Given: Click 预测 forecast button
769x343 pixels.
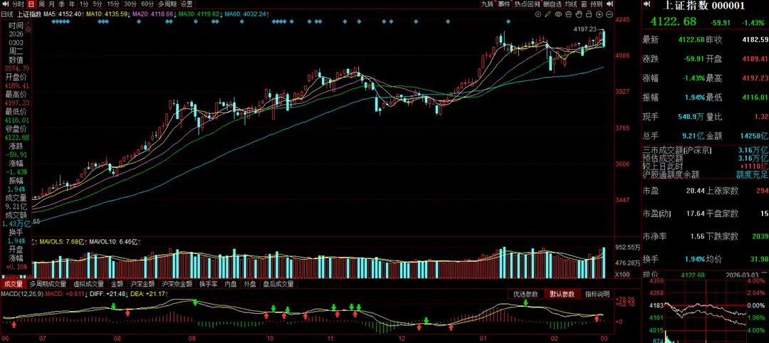Looking at the screenshot, I should [597, 4].
